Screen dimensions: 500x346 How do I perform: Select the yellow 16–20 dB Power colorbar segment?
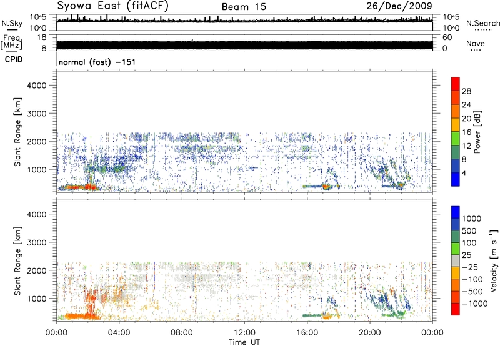[x=456, y=125]
